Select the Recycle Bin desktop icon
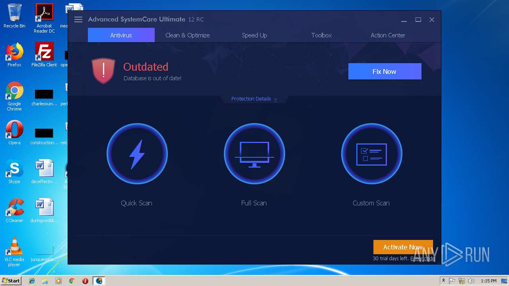 pyautogui.click(x=14, y=16)
